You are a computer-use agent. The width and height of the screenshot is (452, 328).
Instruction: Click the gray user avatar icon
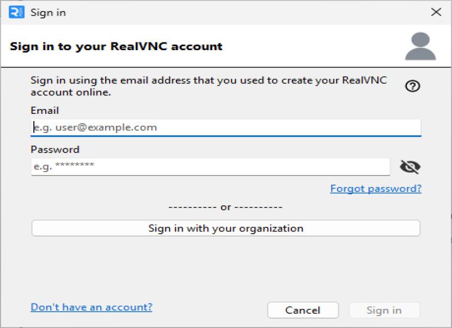pos(420,46)
